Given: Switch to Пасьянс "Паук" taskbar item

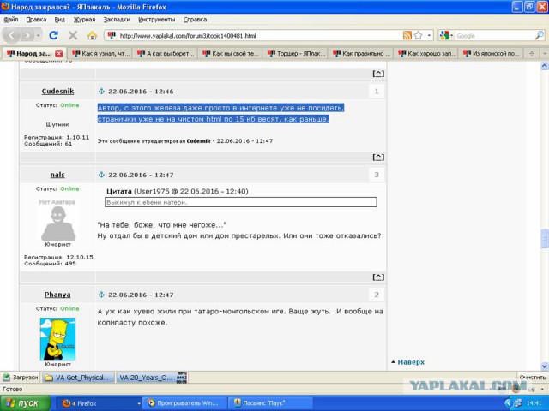Looking at the screenshot, I should point(270,403).
